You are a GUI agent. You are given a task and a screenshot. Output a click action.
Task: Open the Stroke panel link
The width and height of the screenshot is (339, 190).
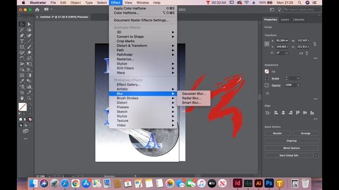[275, 79]
